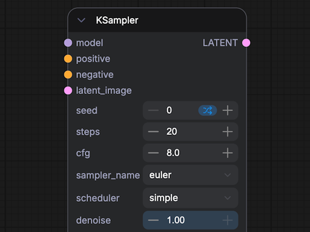
Task: Click the seed widget label
Action: tap(87, 111)
